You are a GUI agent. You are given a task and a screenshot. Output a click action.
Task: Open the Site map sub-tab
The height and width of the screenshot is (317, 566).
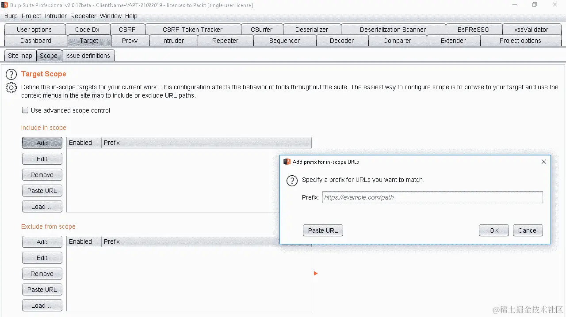coord(20,56)
